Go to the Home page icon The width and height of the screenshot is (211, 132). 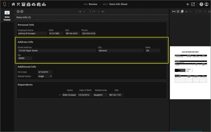pyautogui.click(x=13, y=4)
